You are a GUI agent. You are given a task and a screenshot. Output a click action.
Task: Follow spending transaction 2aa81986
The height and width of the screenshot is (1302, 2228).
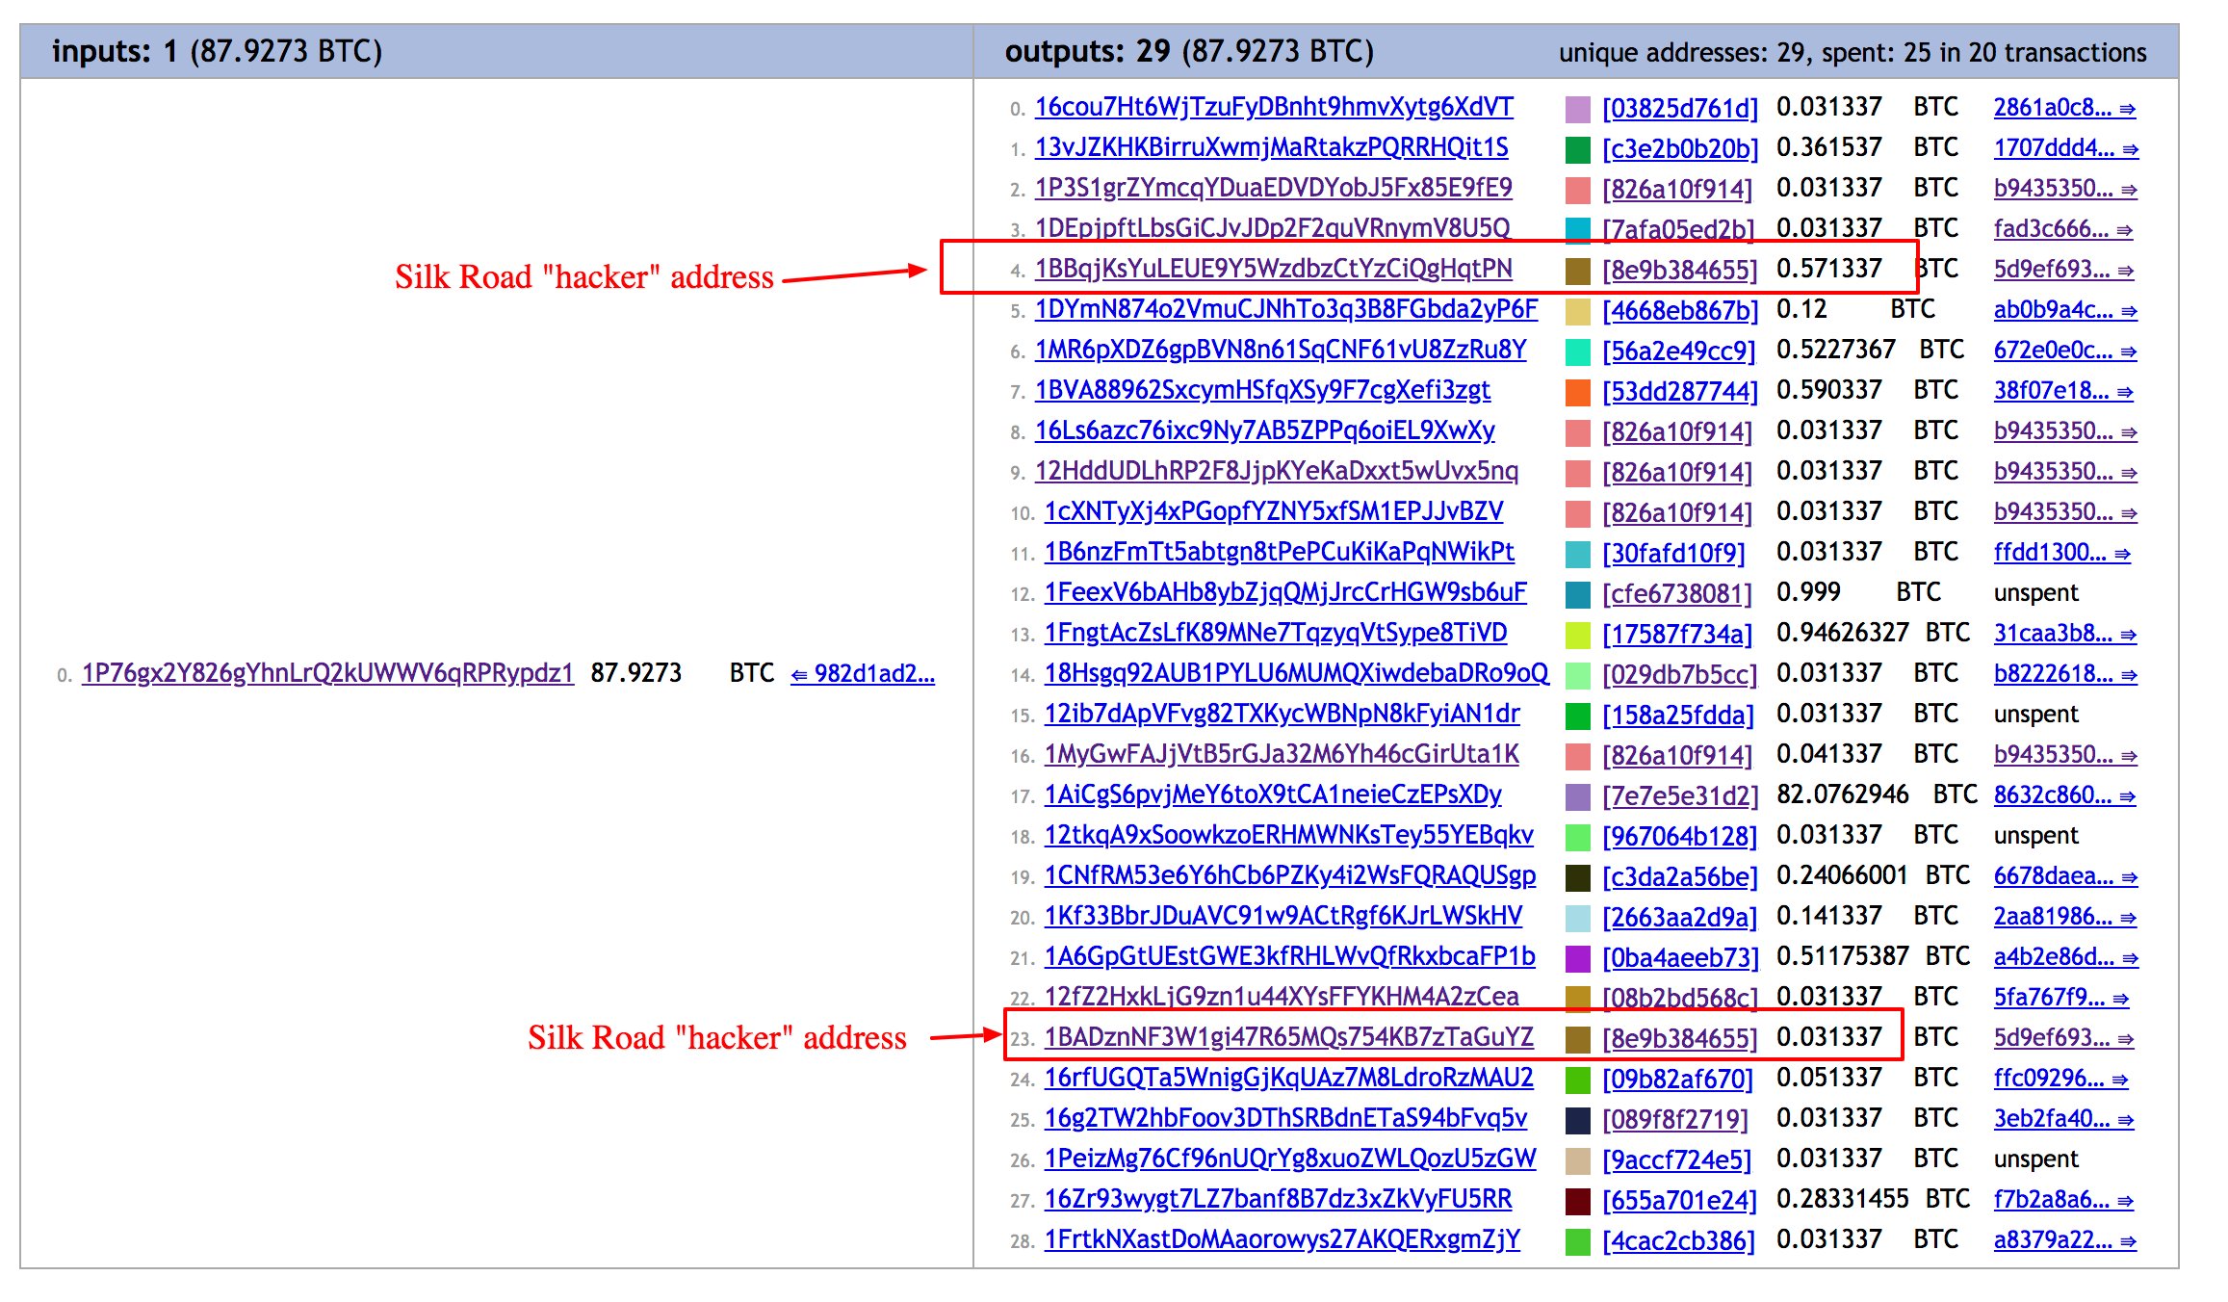point(2064,916)
